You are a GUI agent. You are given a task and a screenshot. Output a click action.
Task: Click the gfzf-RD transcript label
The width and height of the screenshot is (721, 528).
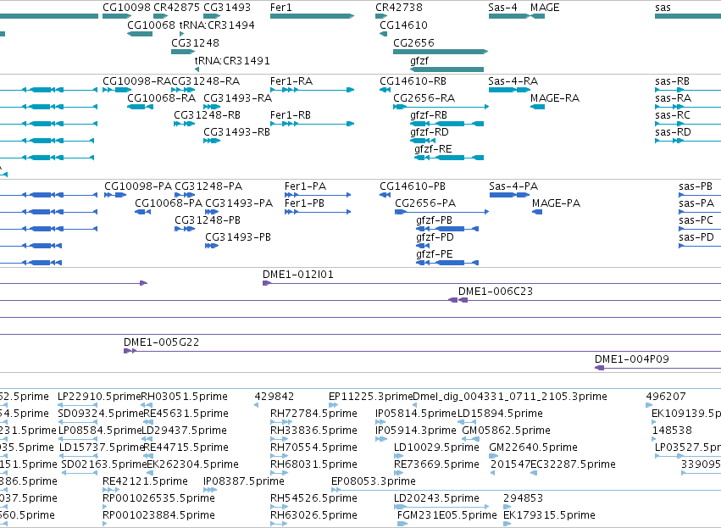coord(430,132)
